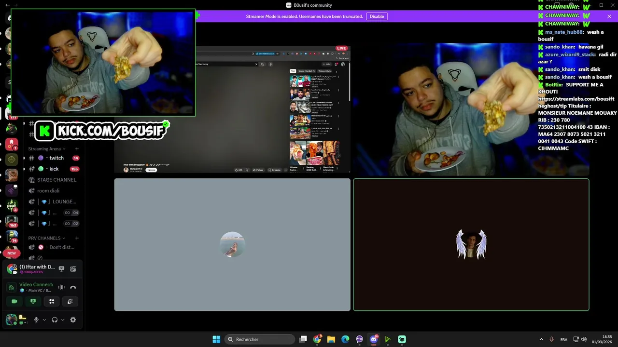Open the Kick app taskbar icon

(x=402, y=339)
